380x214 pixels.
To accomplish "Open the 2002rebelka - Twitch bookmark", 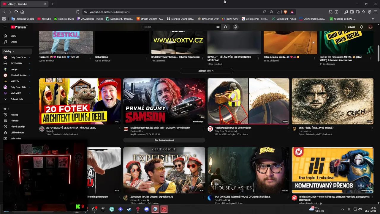I will pyautogui.click(x=90, y=19).
